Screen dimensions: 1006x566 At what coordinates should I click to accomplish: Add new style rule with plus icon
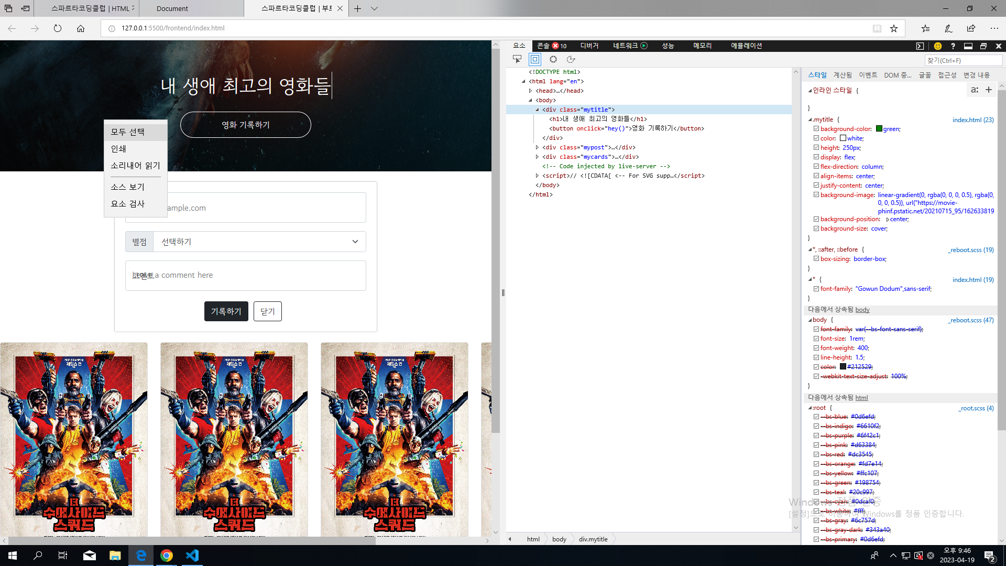click(989, 90)
